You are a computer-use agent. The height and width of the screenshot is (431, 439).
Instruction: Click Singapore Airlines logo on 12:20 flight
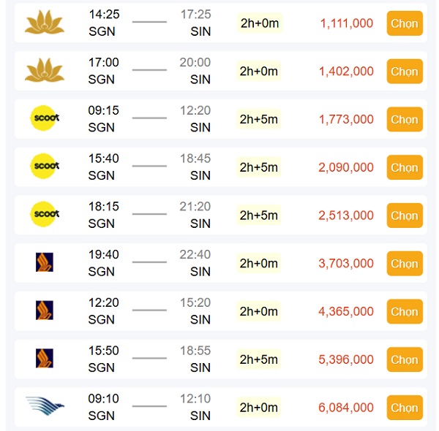pos(45,310)
